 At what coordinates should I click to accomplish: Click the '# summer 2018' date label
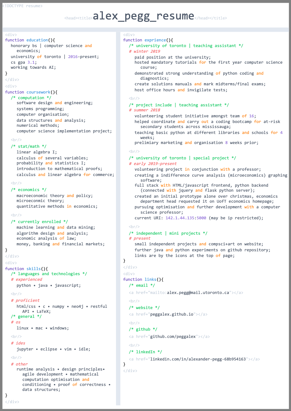pos(145,110)
